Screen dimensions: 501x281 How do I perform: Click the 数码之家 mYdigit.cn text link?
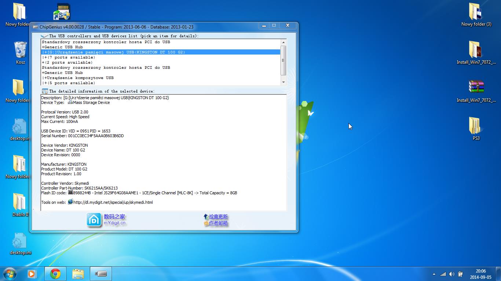point(114,220)
